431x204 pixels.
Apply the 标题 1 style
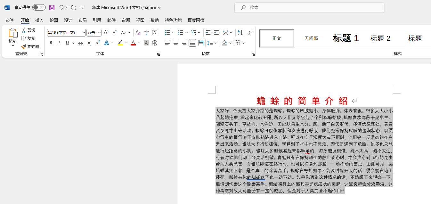pos(346,38)
